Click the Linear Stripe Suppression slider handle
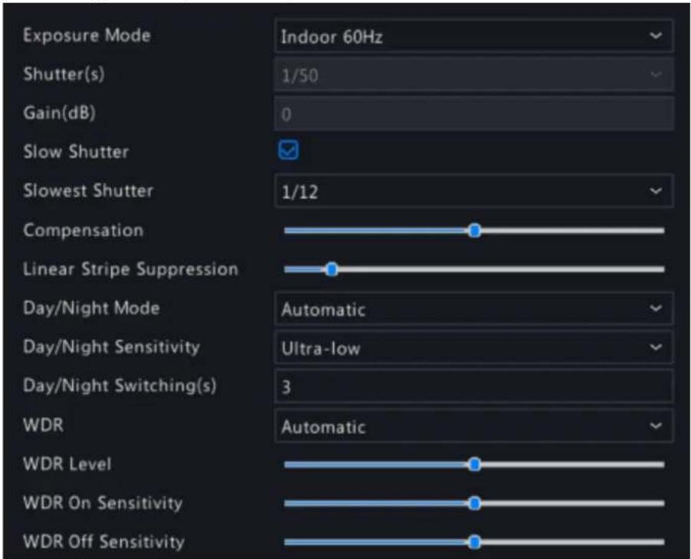The width and height of the screenshot is (691, 559). [332, 269]
